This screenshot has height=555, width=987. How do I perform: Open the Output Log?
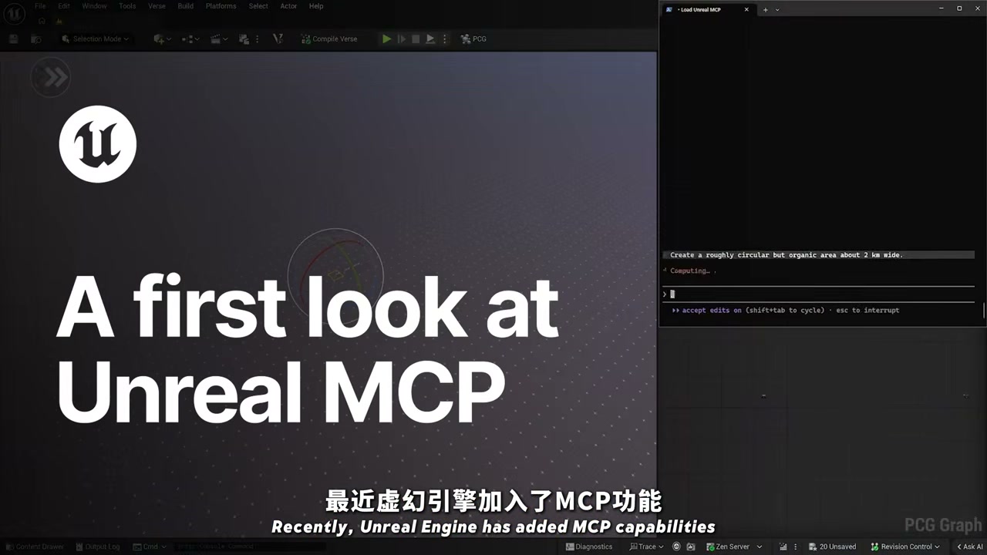point(98,547)
